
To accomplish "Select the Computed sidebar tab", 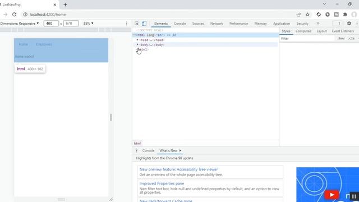I will (303, 31).
